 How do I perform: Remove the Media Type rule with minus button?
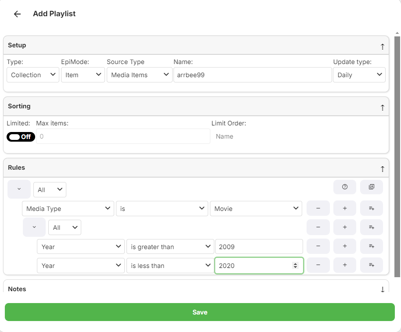(x=318, y=208)
